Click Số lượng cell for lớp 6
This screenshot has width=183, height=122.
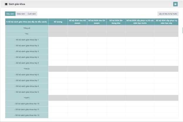[x=58, y=75]
